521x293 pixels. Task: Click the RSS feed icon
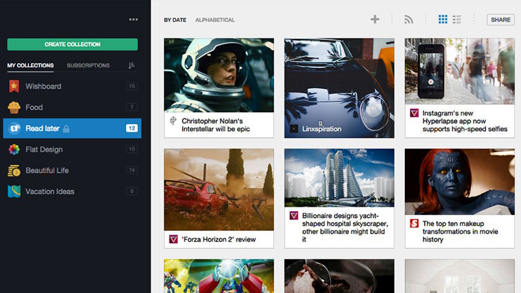[409, 20]
